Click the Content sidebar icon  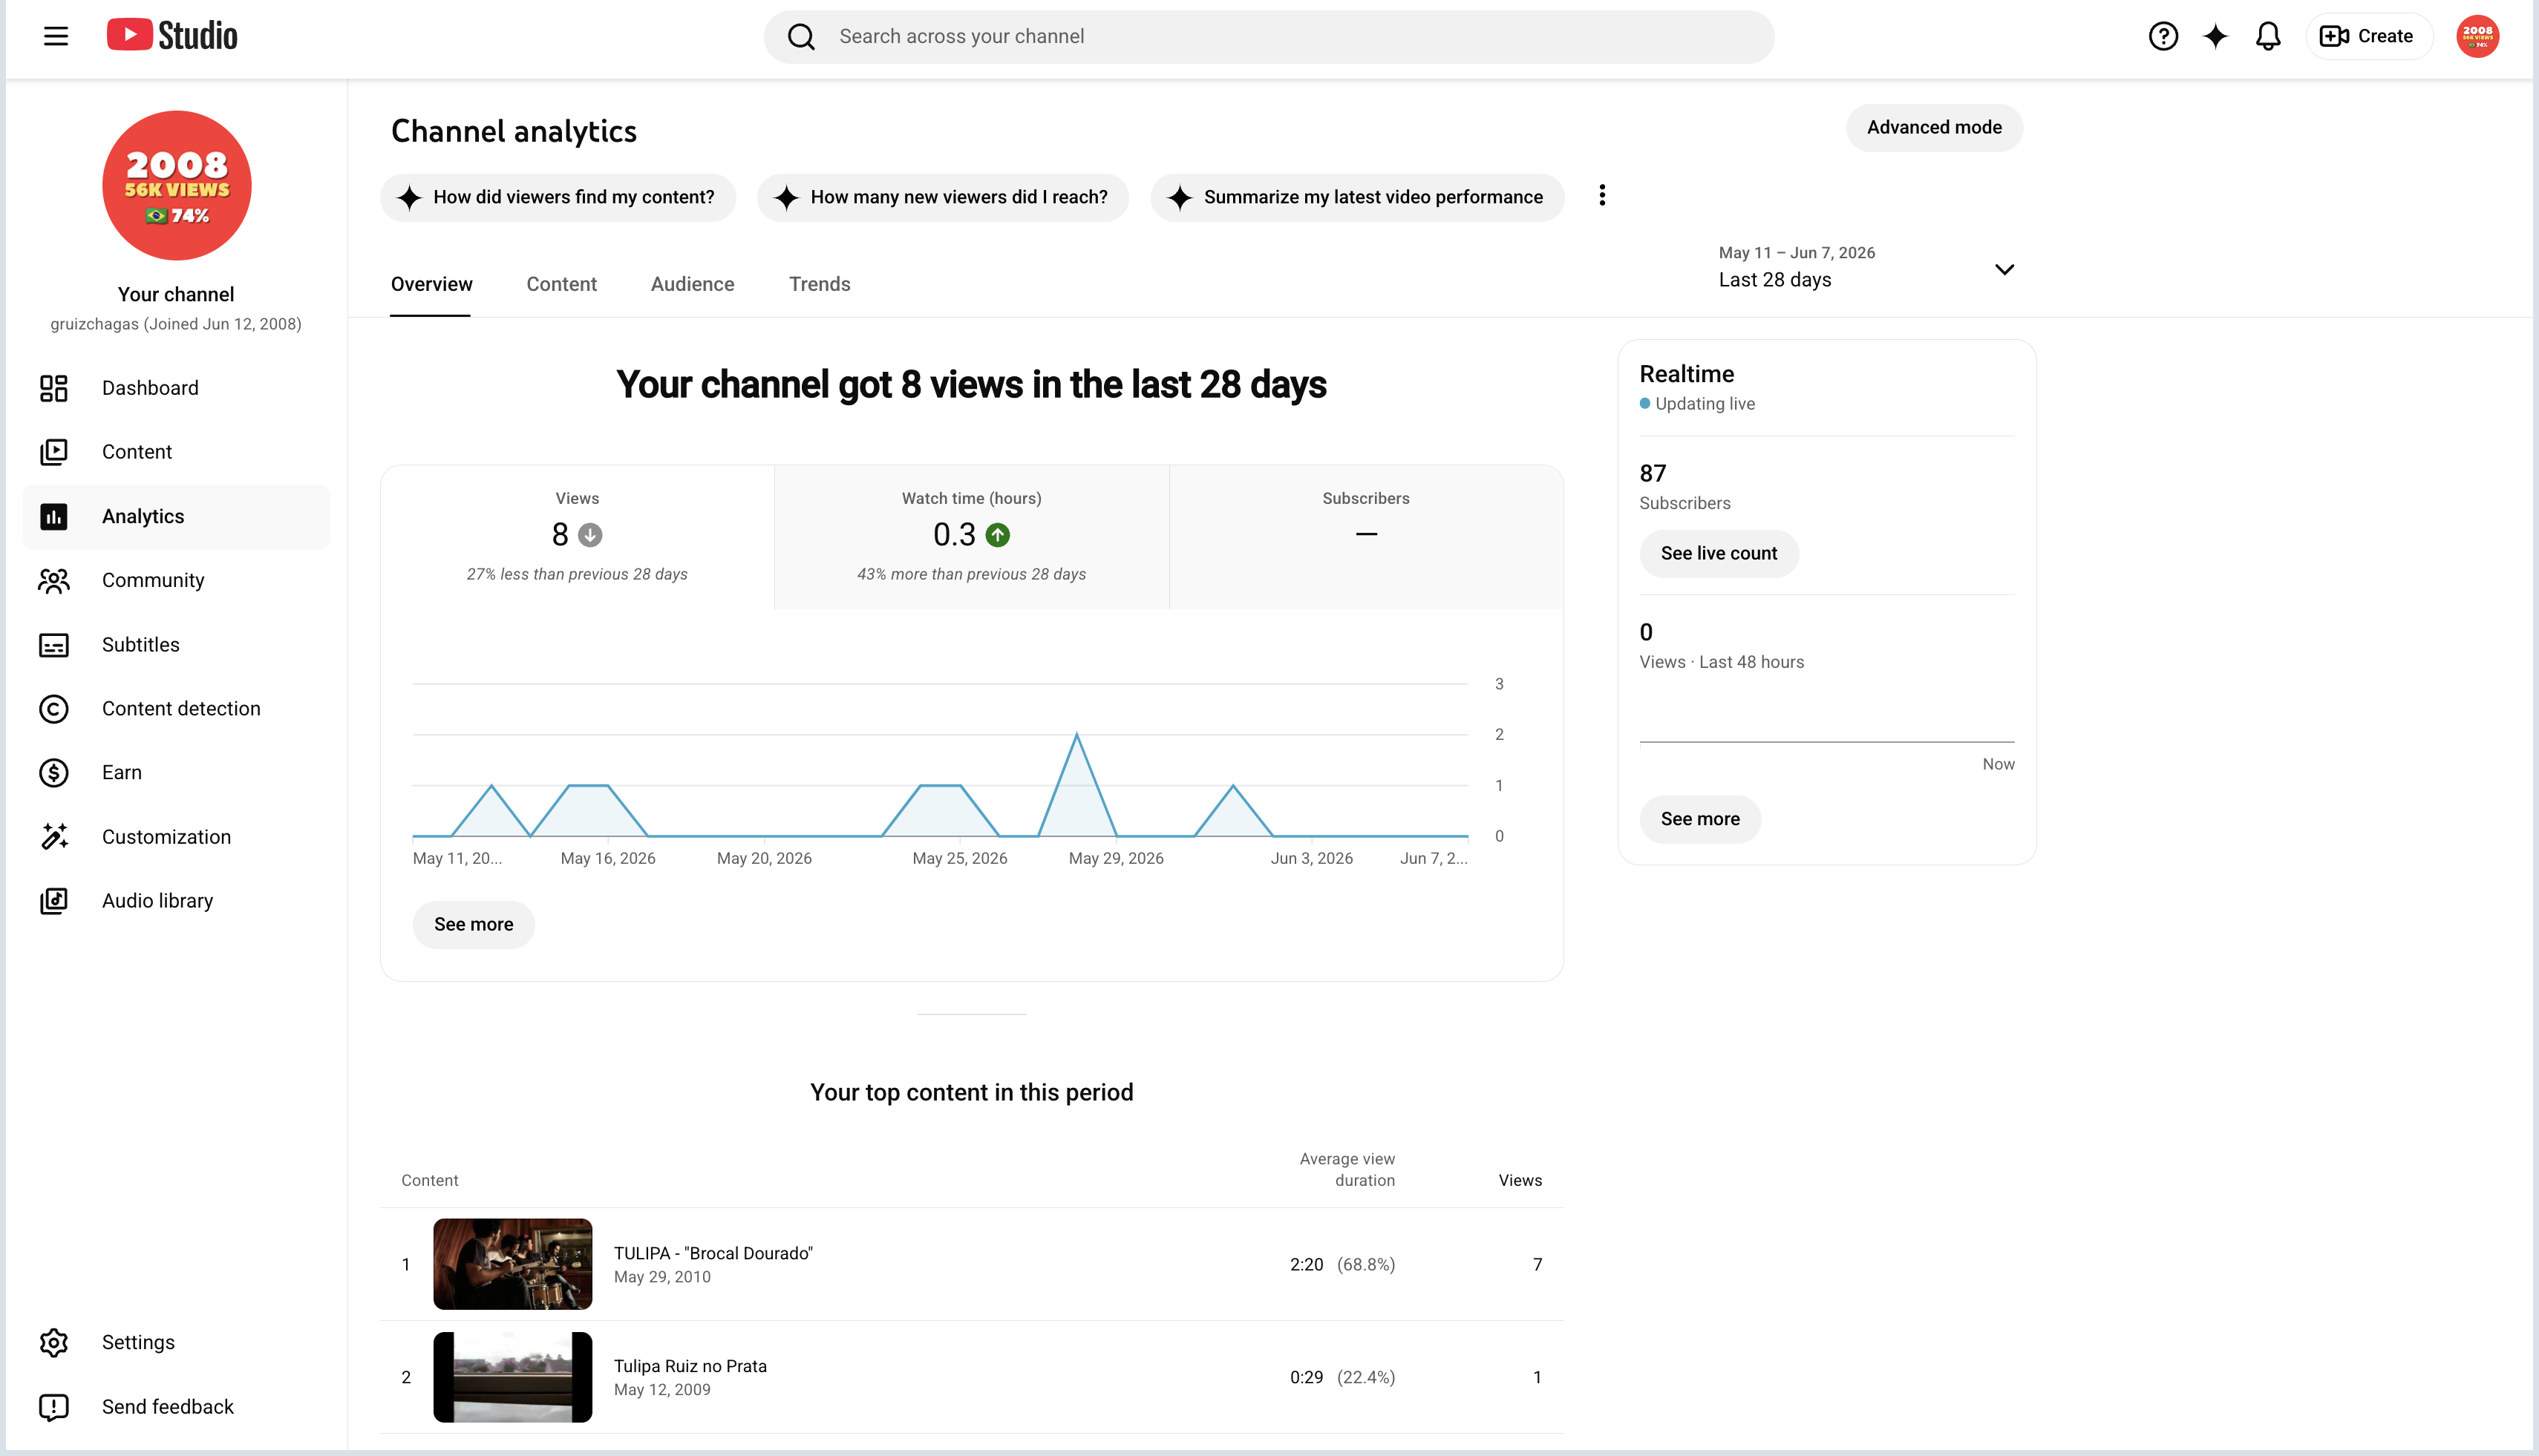tap(54, 452)
